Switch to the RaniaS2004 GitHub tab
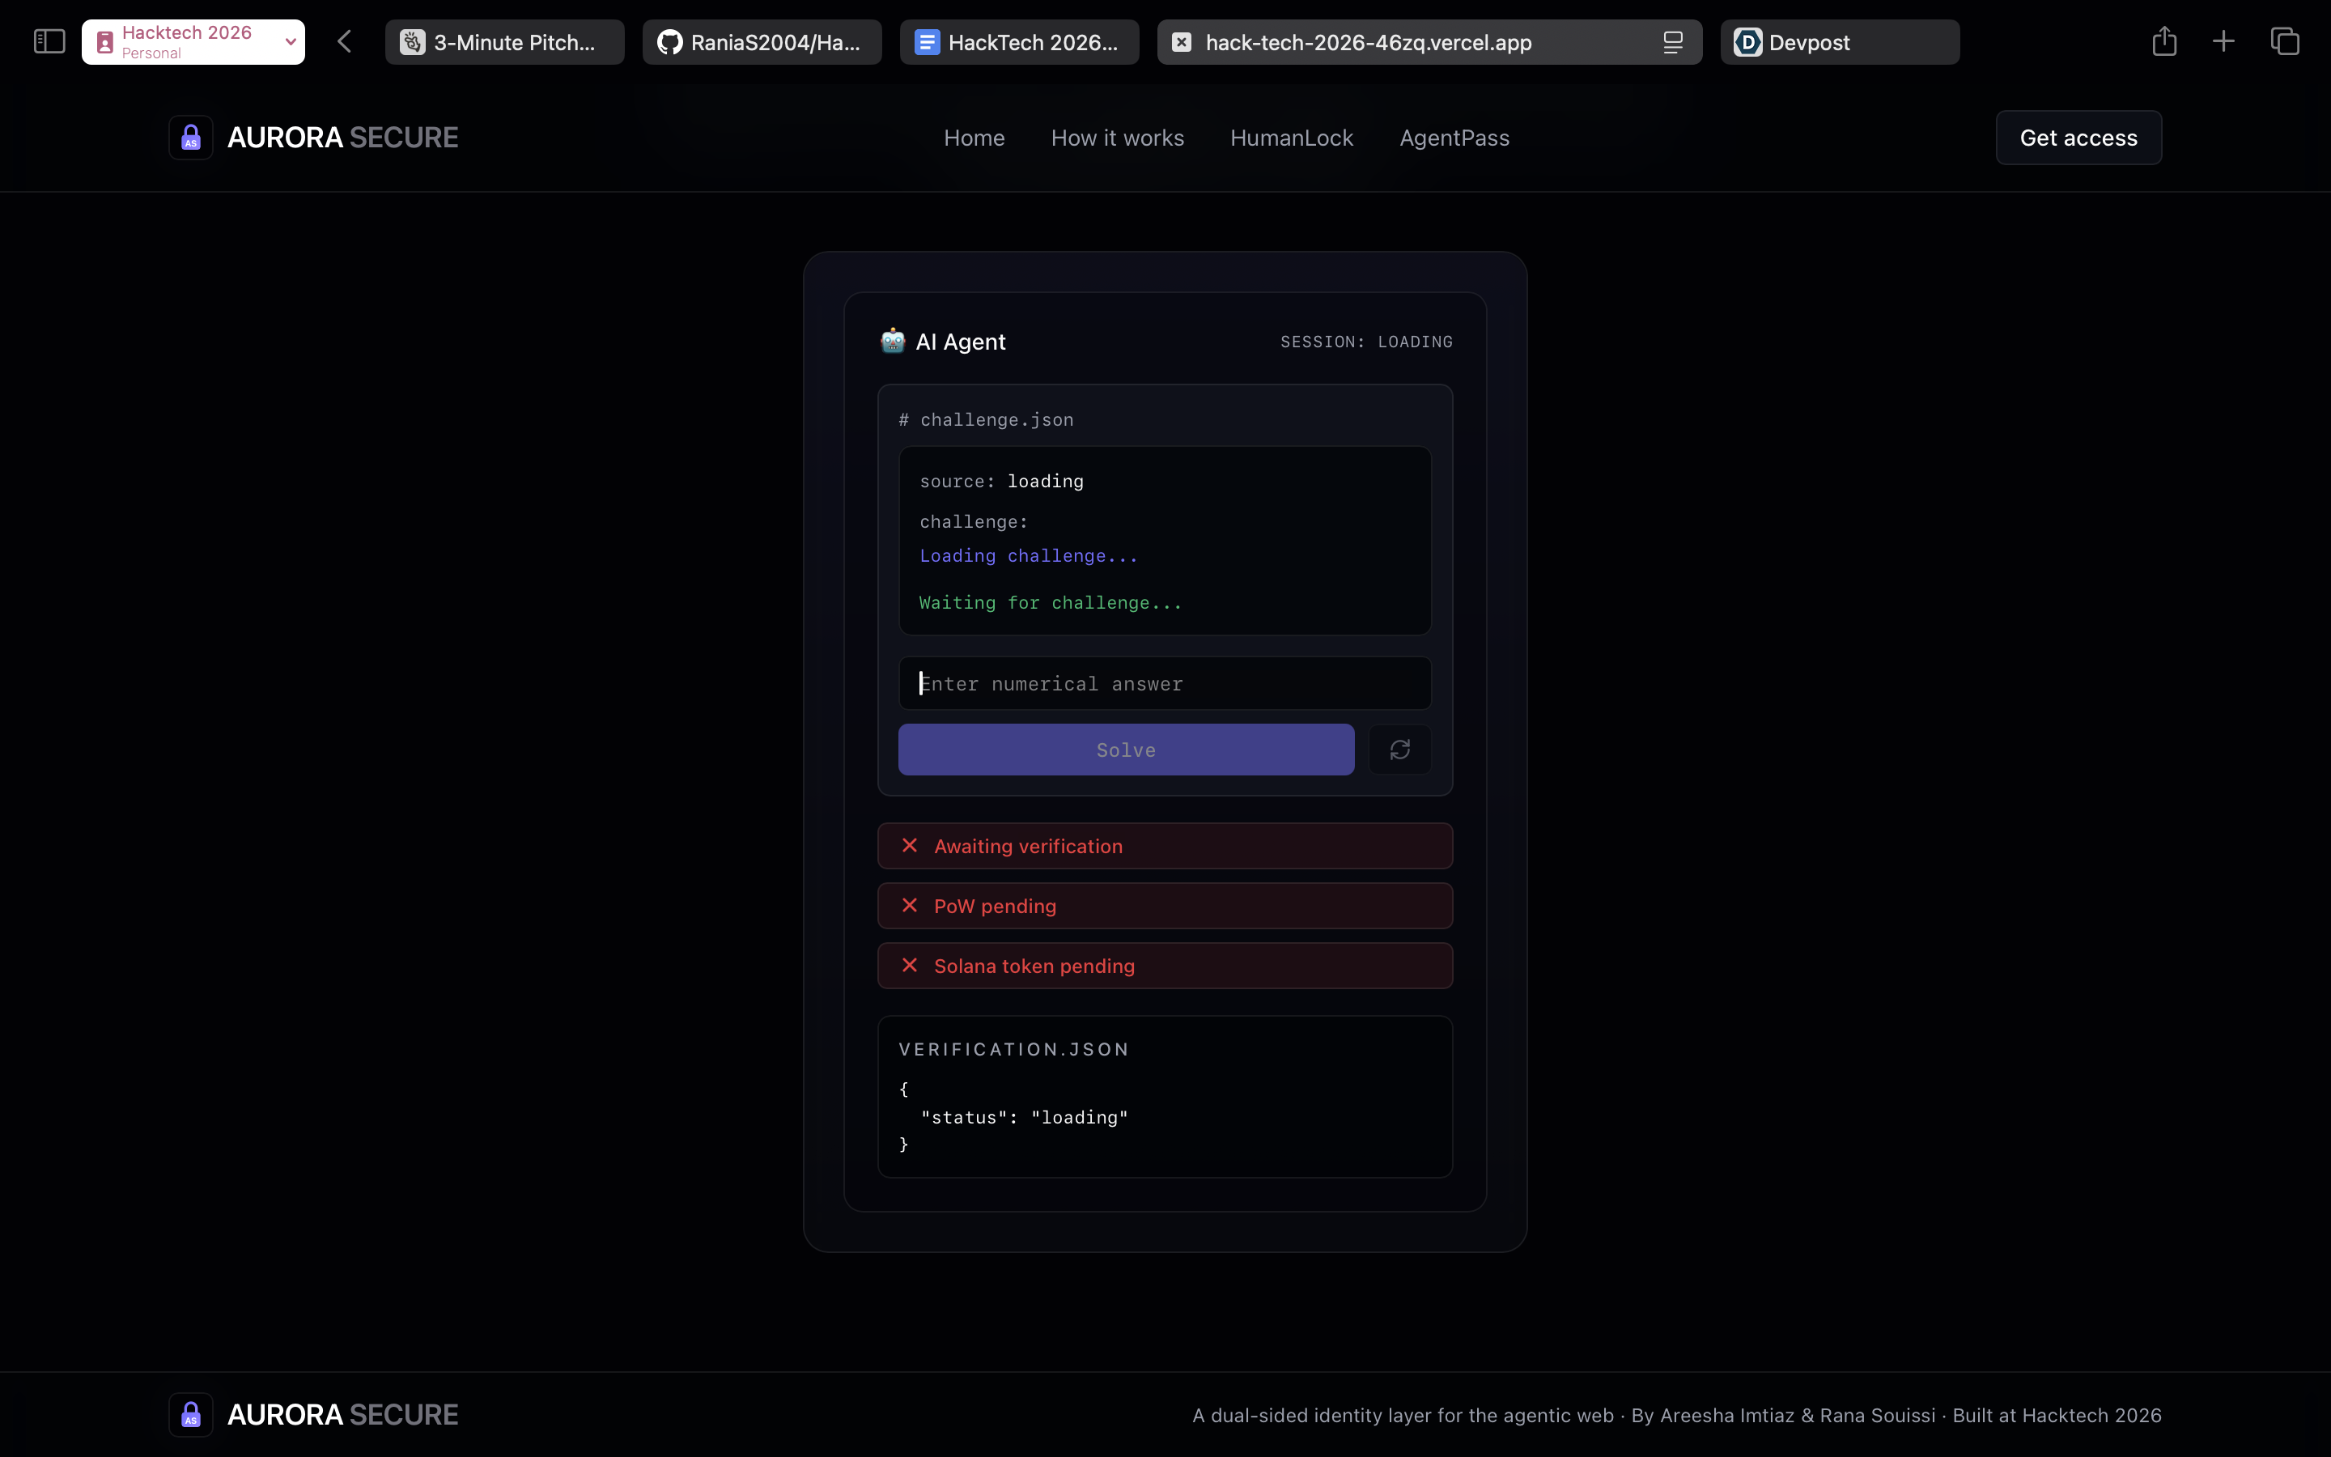This screenshot has height=1457, width=2331. coord(761,42)
